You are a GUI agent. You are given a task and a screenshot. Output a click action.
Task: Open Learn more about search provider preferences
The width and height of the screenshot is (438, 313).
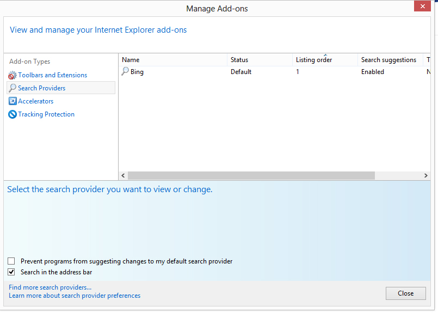coord(75,296)
